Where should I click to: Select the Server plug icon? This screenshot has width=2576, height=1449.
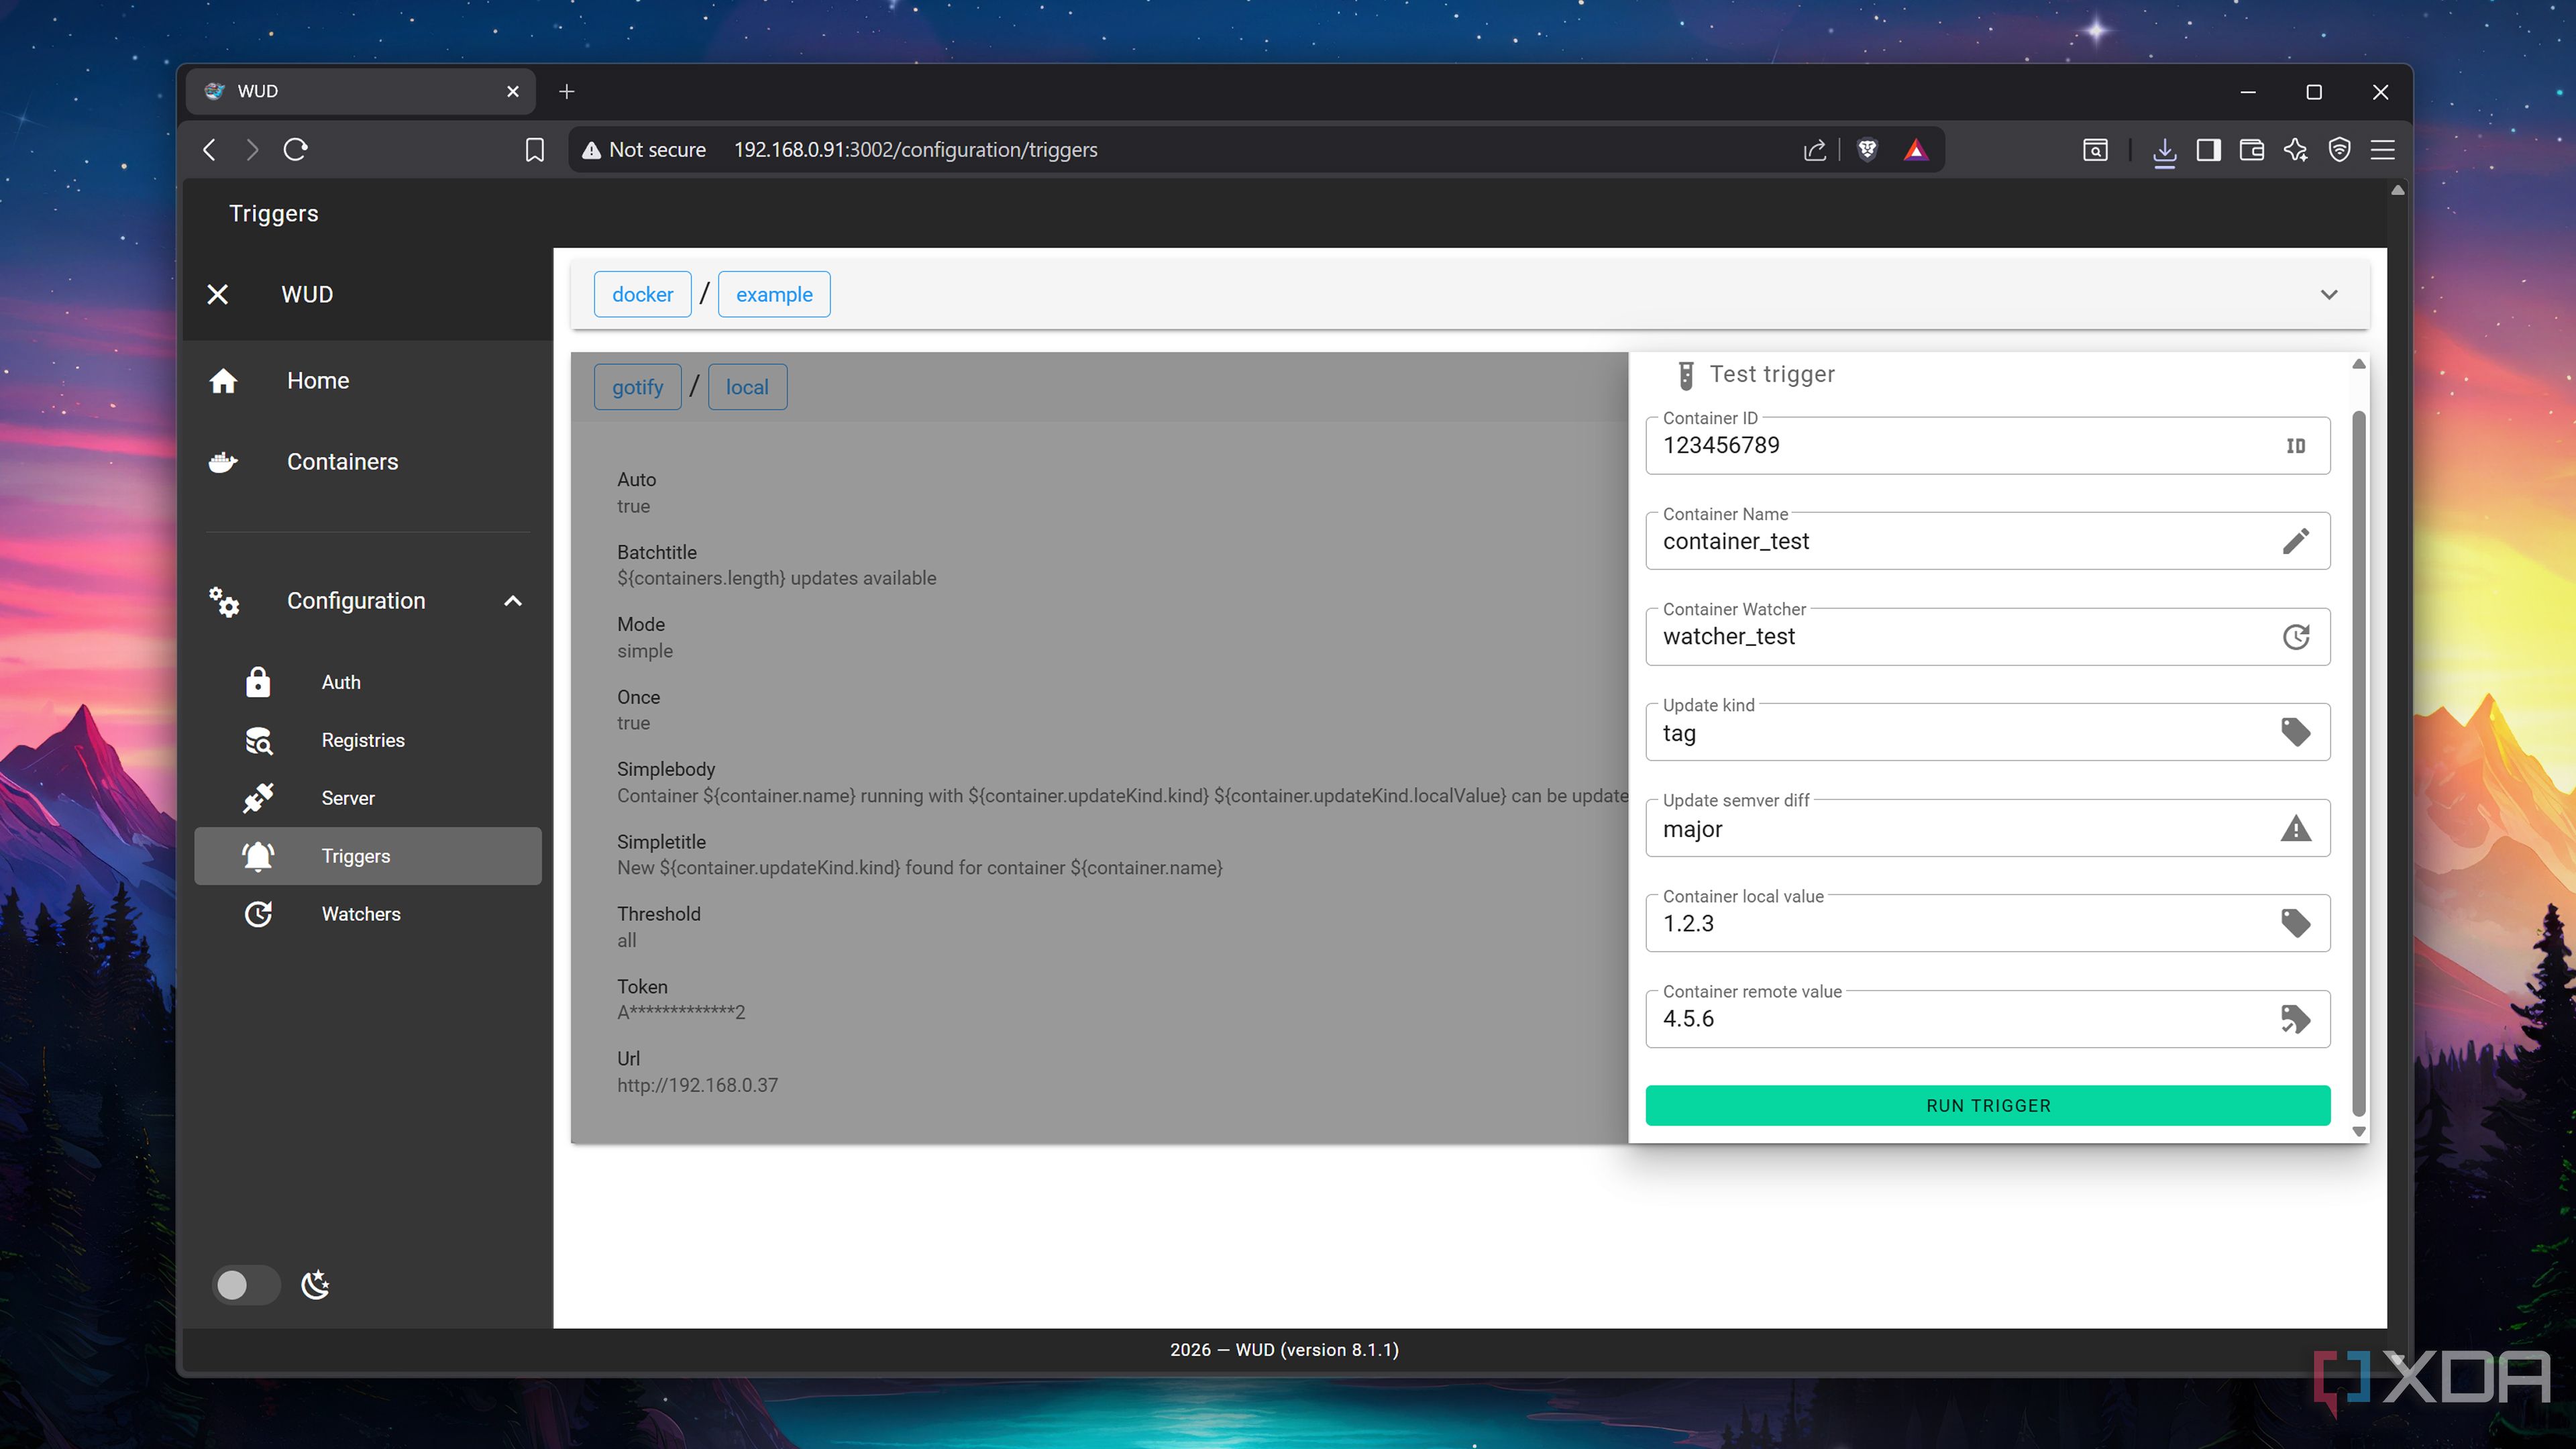(258, 798)
